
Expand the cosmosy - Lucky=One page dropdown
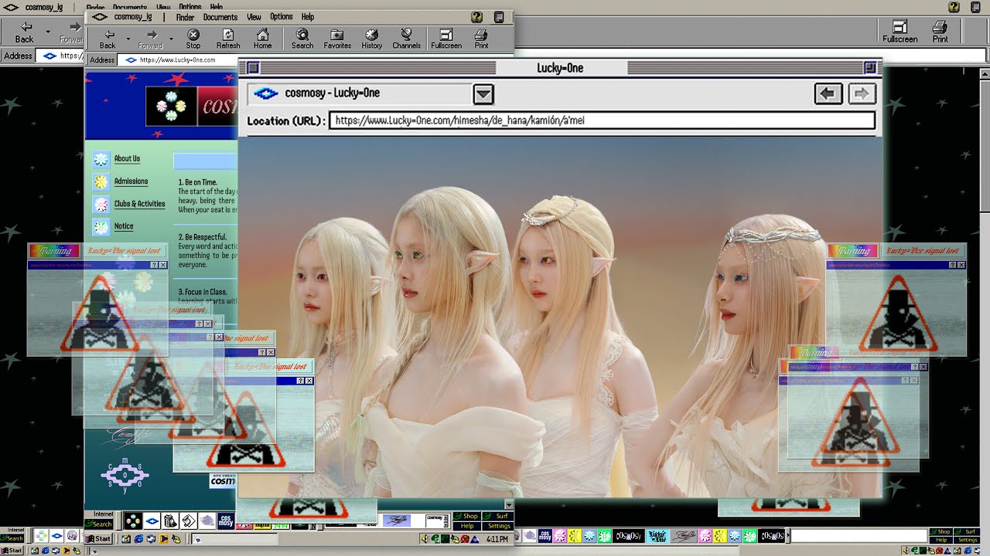(483, 93)
